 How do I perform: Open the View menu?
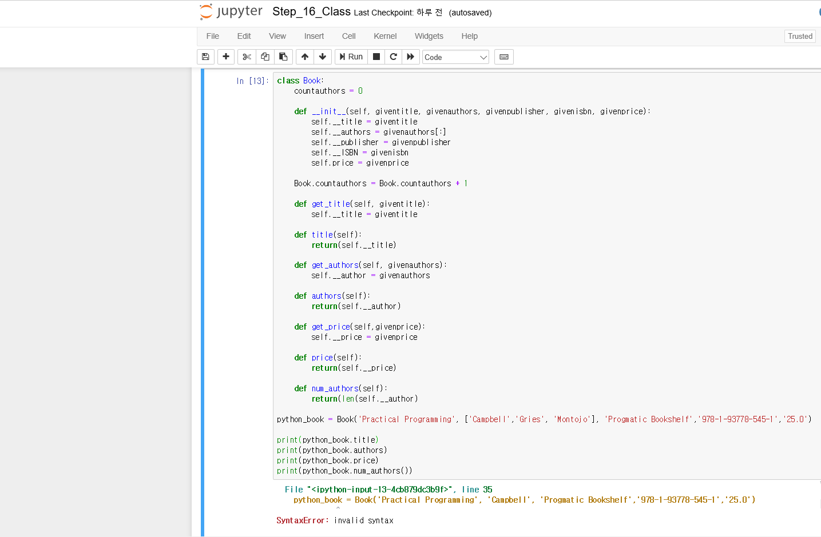point(277,36)
